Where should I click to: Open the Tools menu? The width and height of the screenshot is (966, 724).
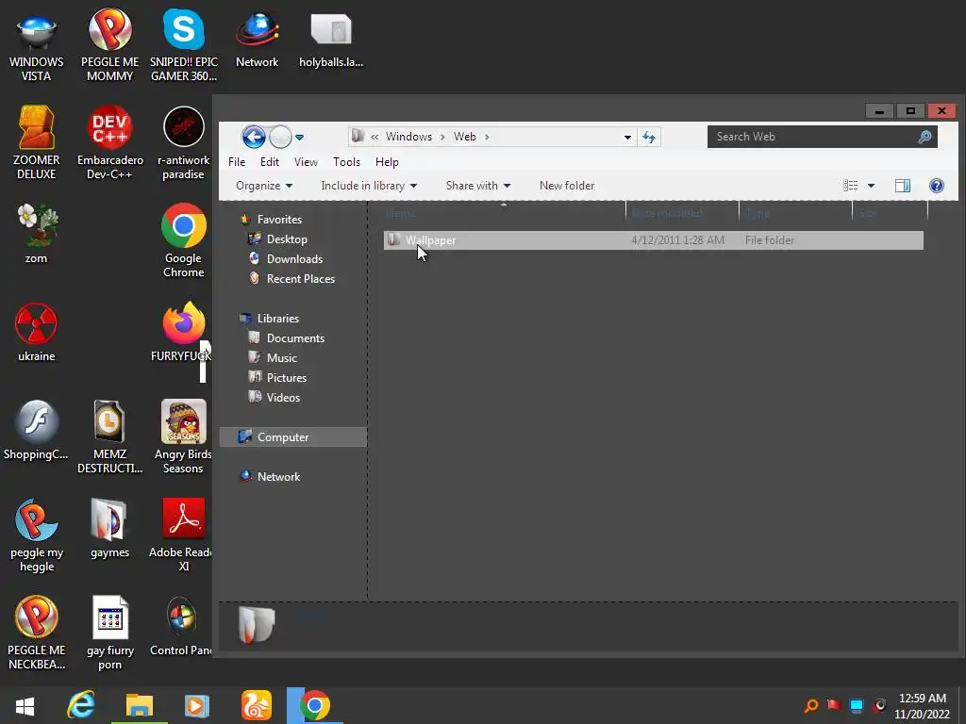pyautogui.click(x=346, y=162)
